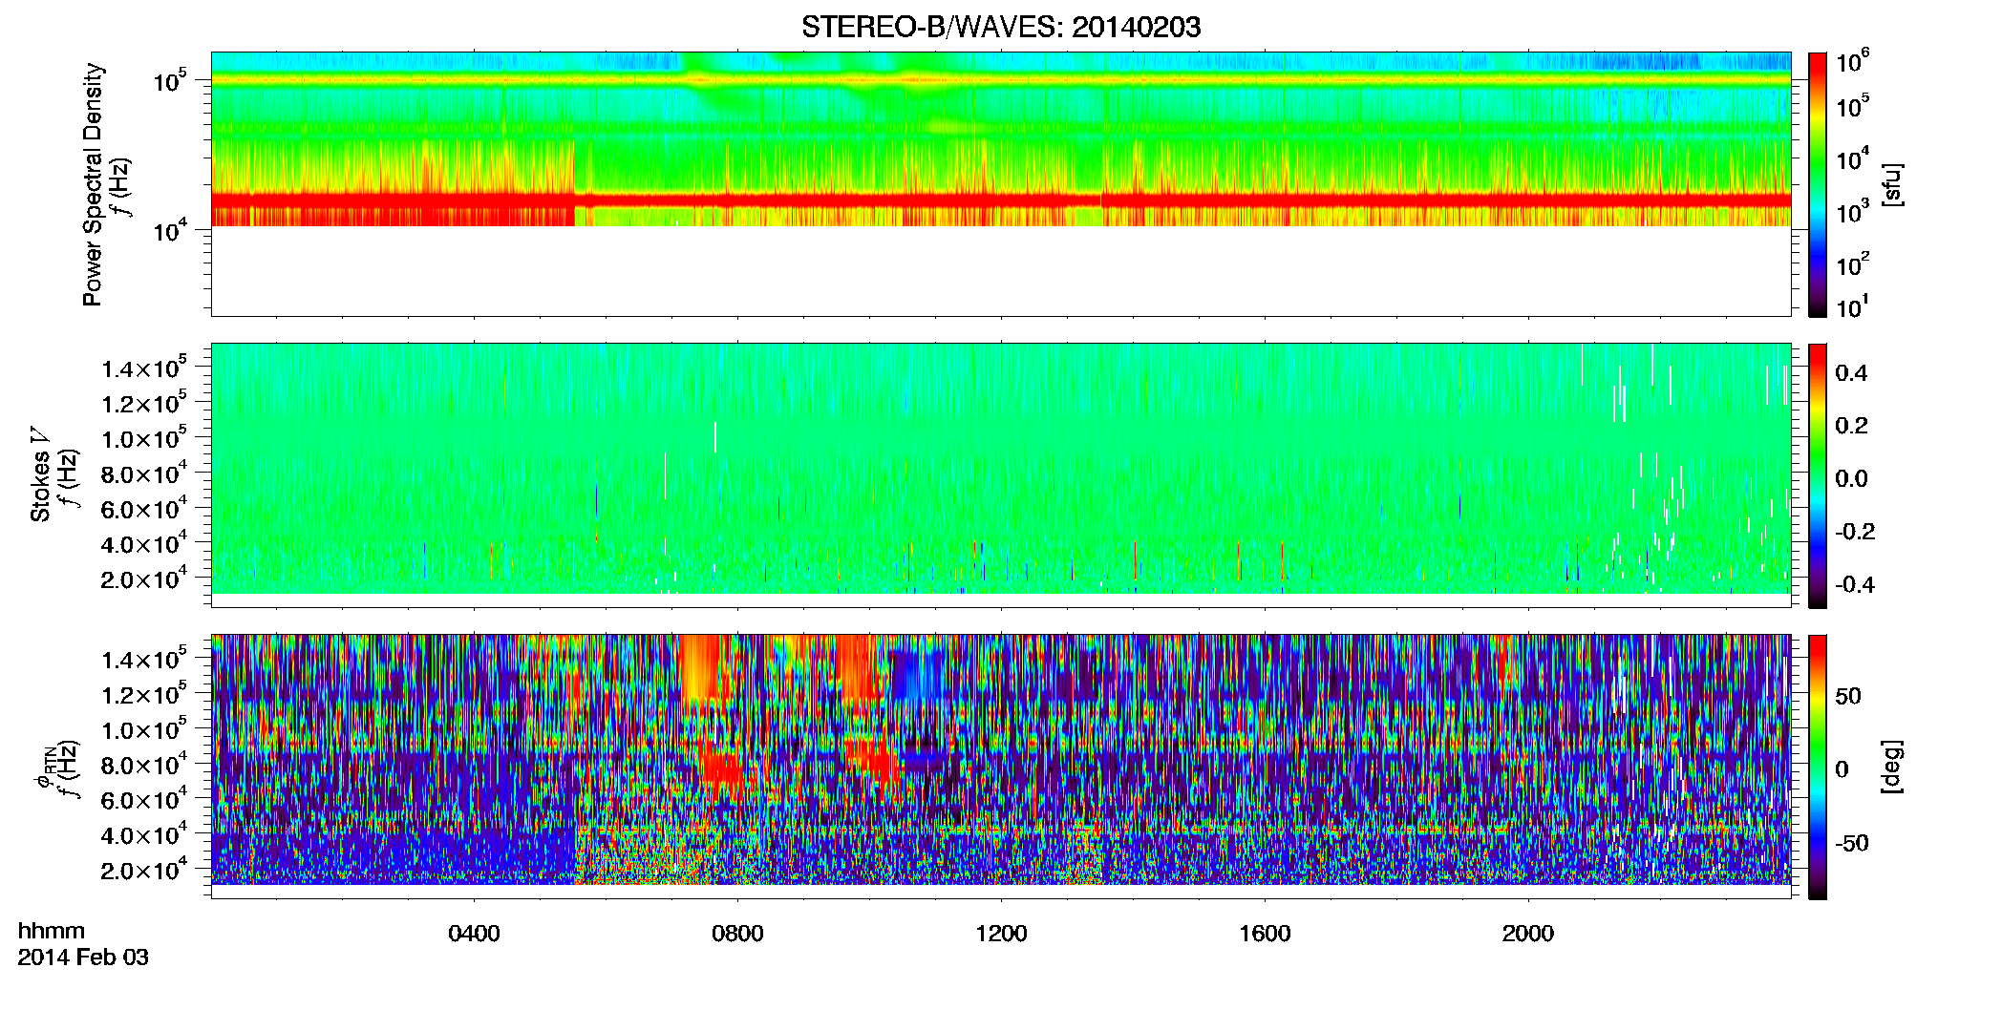Click the 1600 time tick label

click(1265, 934)
